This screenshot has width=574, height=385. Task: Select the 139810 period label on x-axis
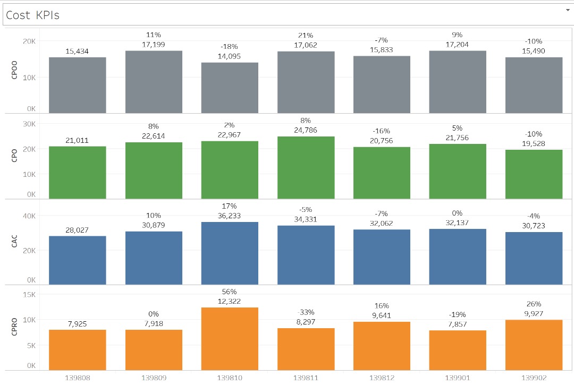pyautogui.click(x=230, y=378)
